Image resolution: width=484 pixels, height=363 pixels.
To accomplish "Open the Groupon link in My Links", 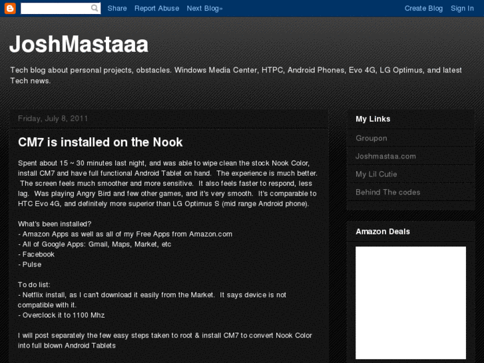I will click(371, 138).
